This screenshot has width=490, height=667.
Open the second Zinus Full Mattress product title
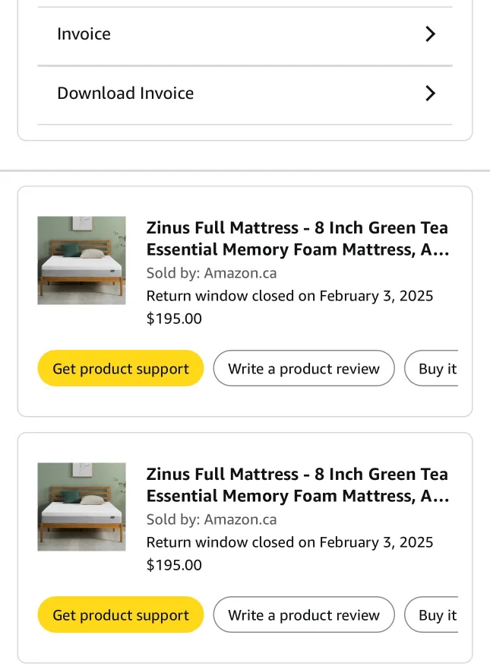[297, 484]
